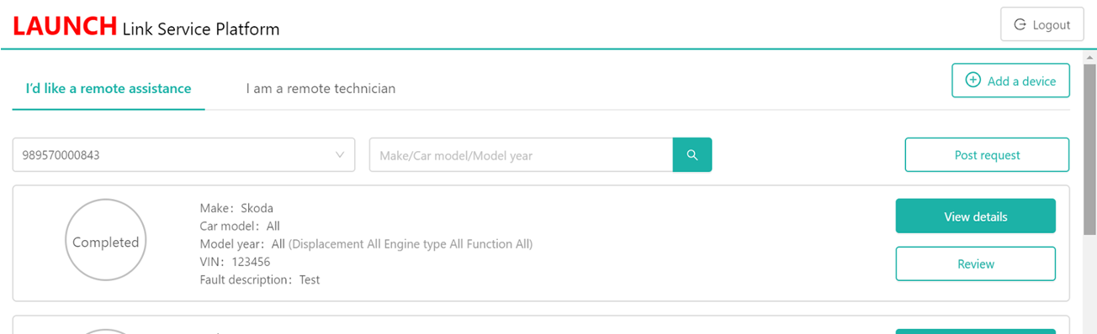Screen dimensions: 1097x334
Task: Click the magnifier search icon button
Action: click(692, 155)
